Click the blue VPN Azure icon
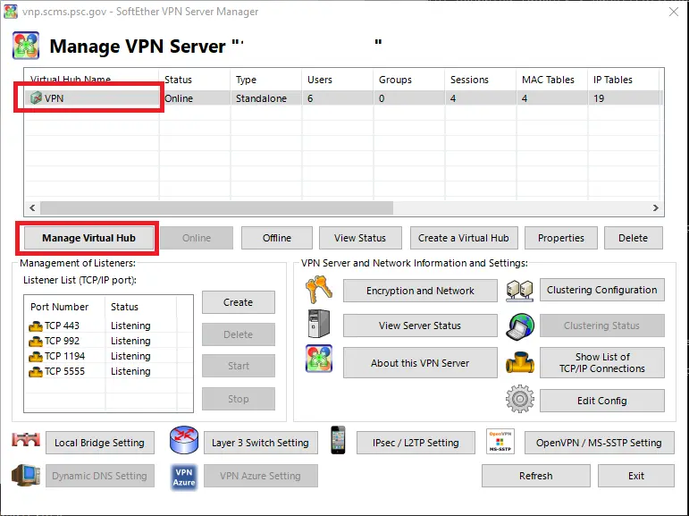This screenshot has width=689, height=516. (184, 477)
